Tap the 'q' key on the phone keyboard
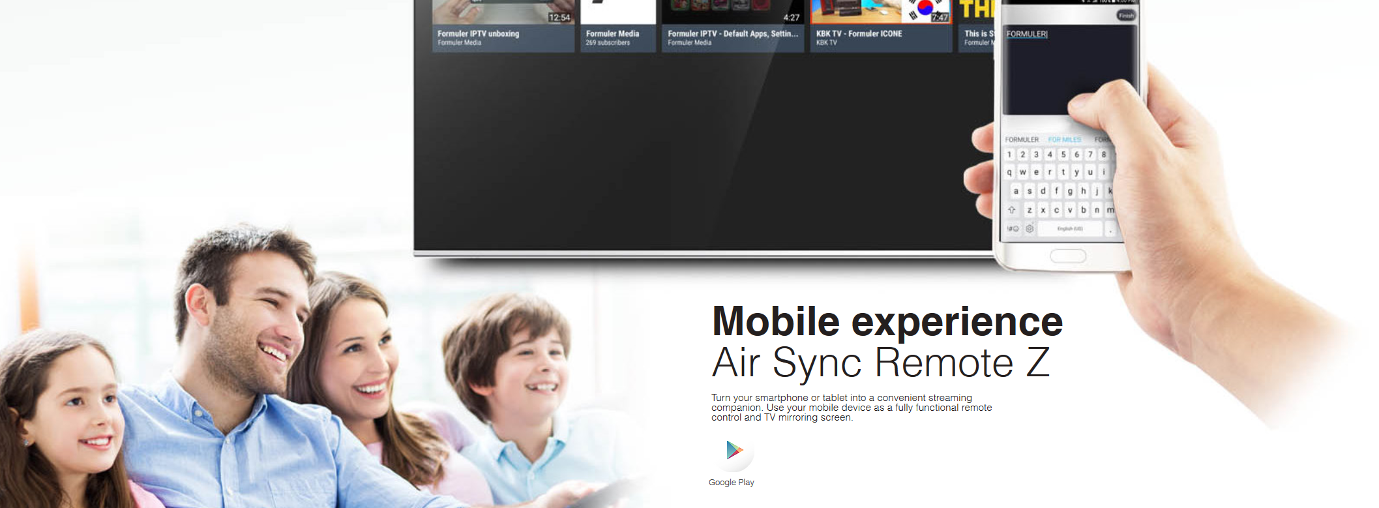The height and width of the screenshot is (508, 1379). pos(1009,172)
